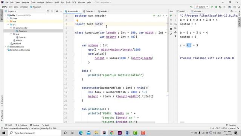The height and width of the screenshot is (136, 241).
Task: Print the Run console output
Action: (175, 32)
